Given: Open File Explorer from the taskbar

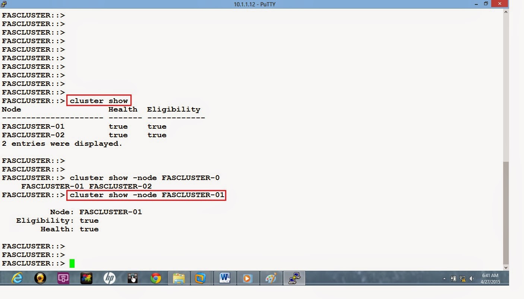Looking at the screenshot, I should pyautogui.click(x=179, y=278).
